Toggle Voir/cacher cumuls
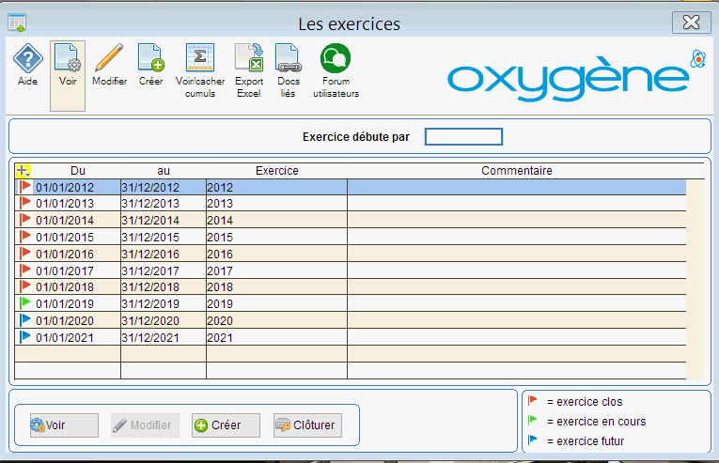 [x=200, y=70]
